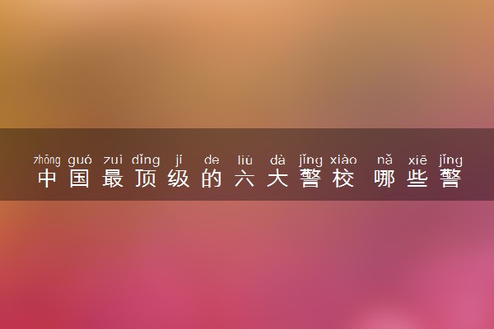Select the character 级
Screen dimensions: 494x329
point(179,178)
